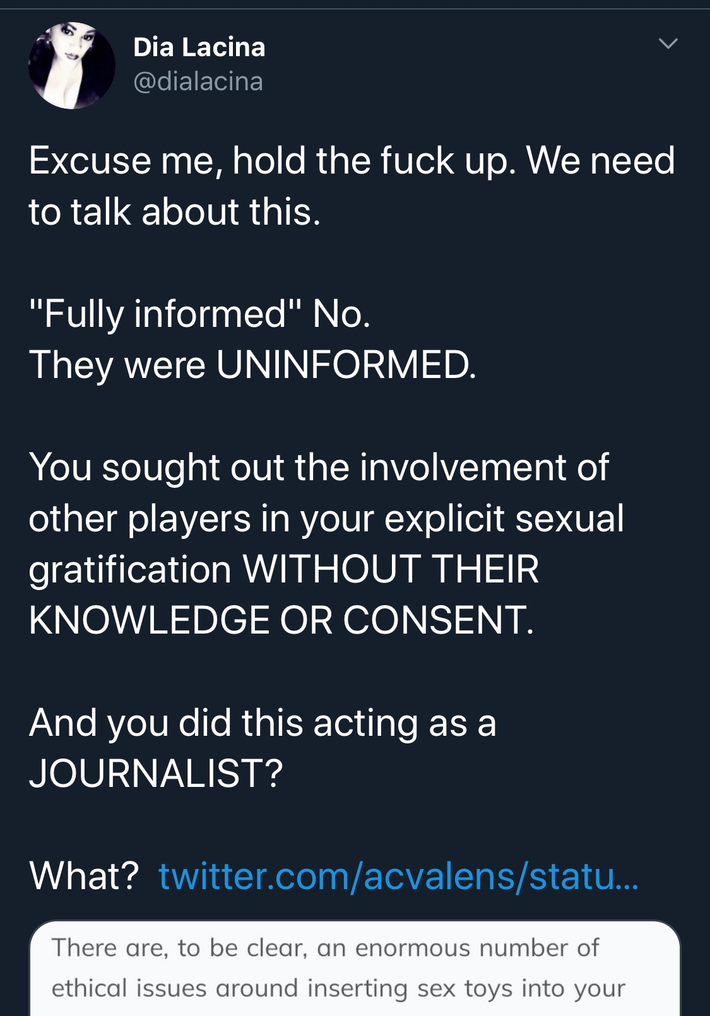This screenshot has width=710, height=1016.
Task: Select the 'to talk about this.' line
Action: tap(175, 211)
